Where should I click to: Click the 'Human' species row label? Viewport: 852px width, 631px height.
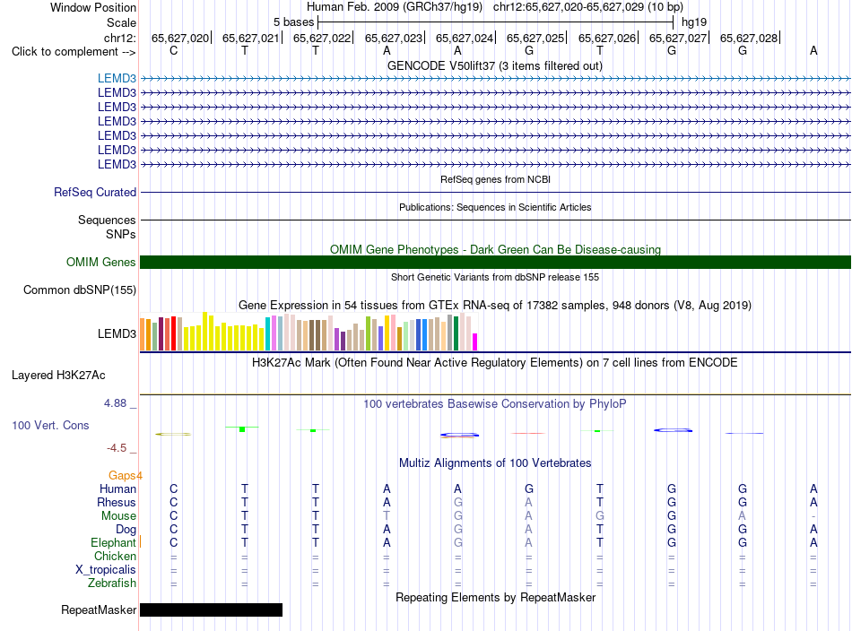(117, 489)
